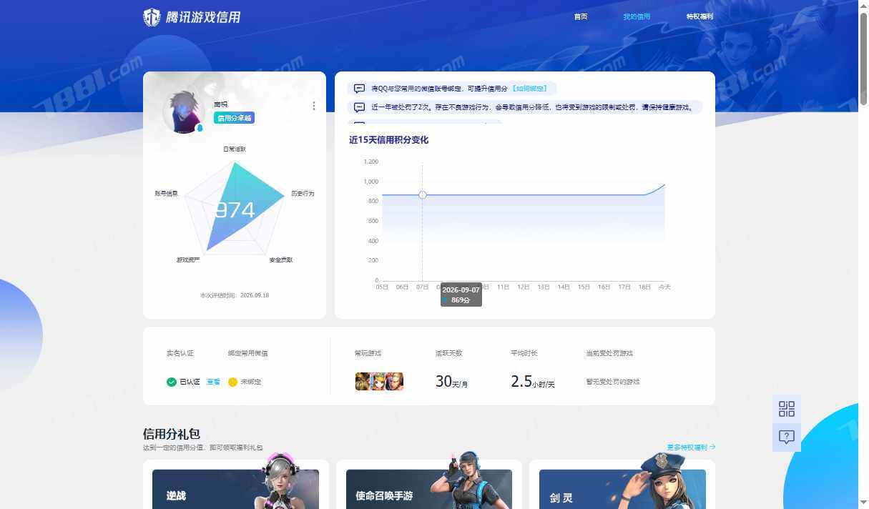Click the chart data point on 07日
Viewport: 869px width, 509px height.
click(423, 194)
